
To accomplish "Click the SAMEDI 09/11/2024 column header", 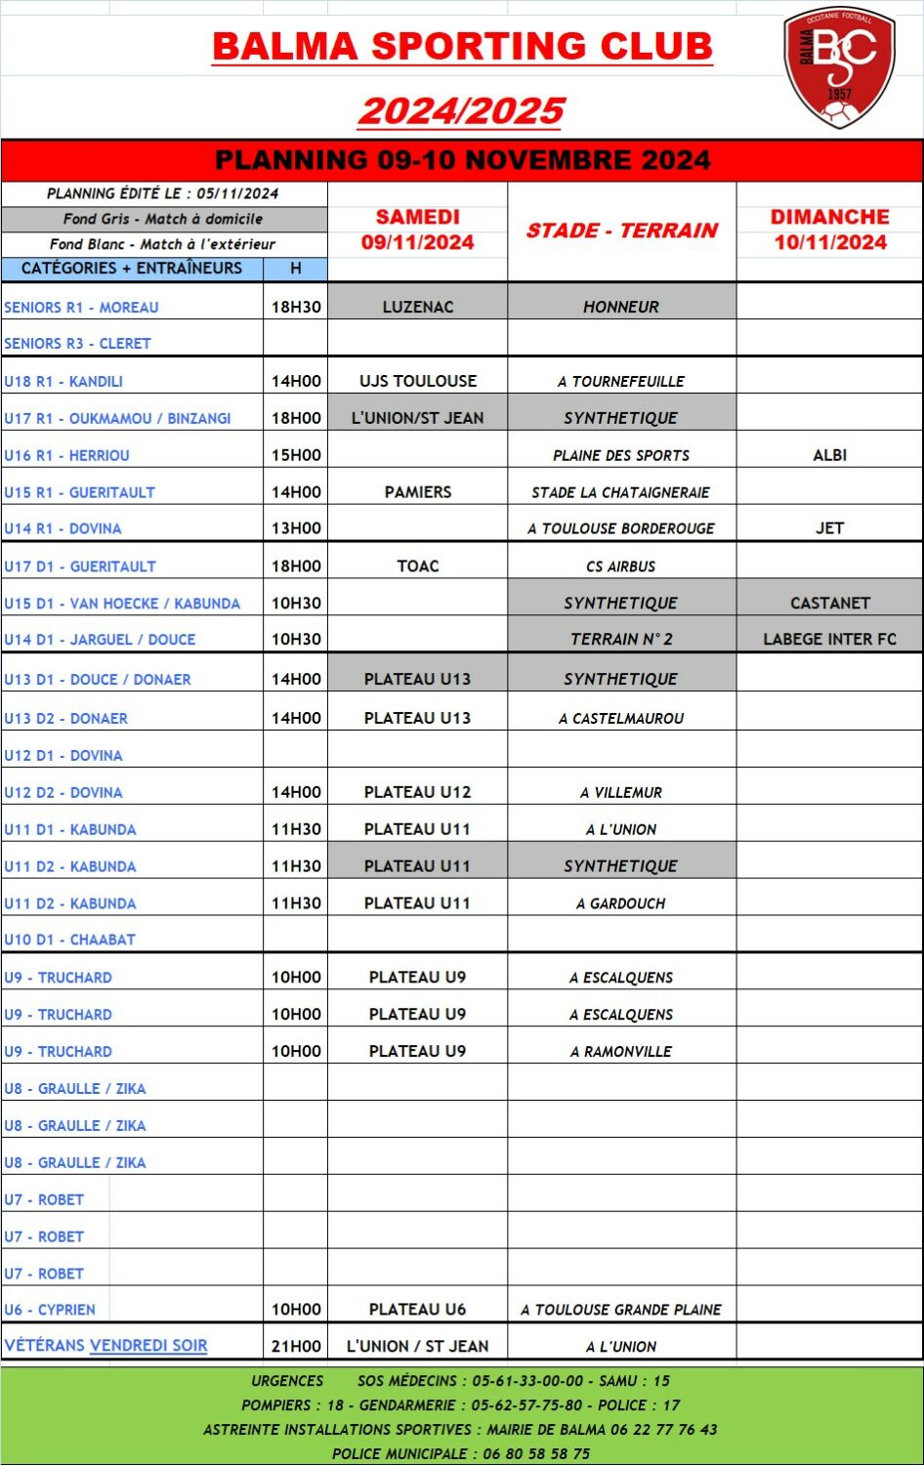I will (x=417, y=230).
